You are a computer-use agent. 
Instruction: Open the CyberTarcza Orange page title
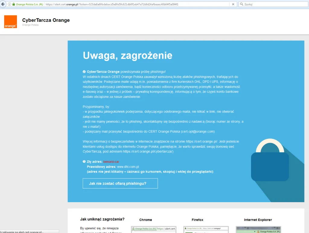point(46,20)
